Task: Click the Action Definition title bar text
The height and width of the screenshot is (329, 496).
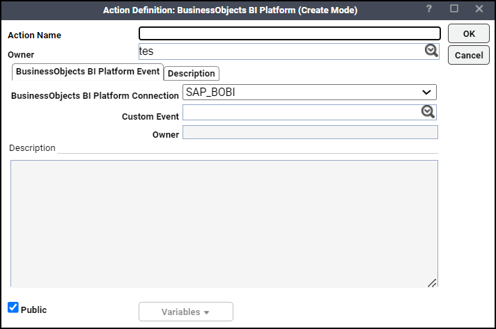Action: [230, 10]
